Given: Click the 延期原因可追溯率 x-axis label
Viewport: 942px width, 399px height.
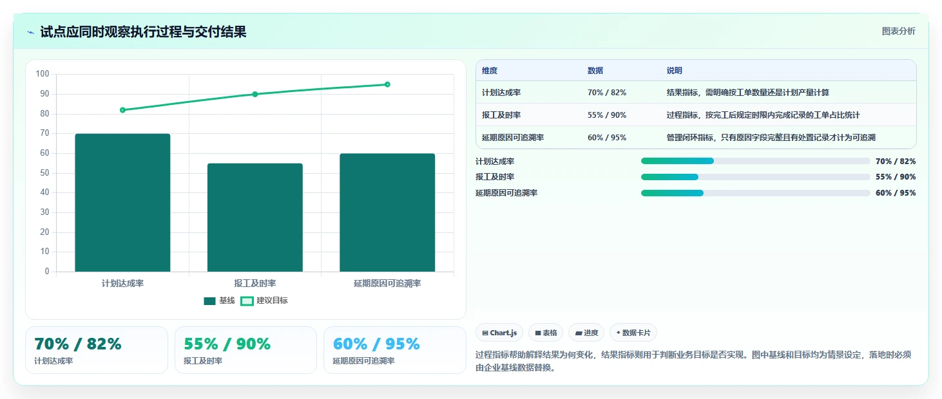Looking at the screenshot, I should [387, 284].
